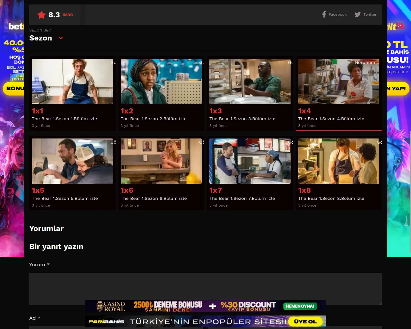Image resolution: width=411 pixels, height=329 pixels.
Task: Click The Bear 1.Sezon 6.Bölüm izle link
Action: coord(153,198)
